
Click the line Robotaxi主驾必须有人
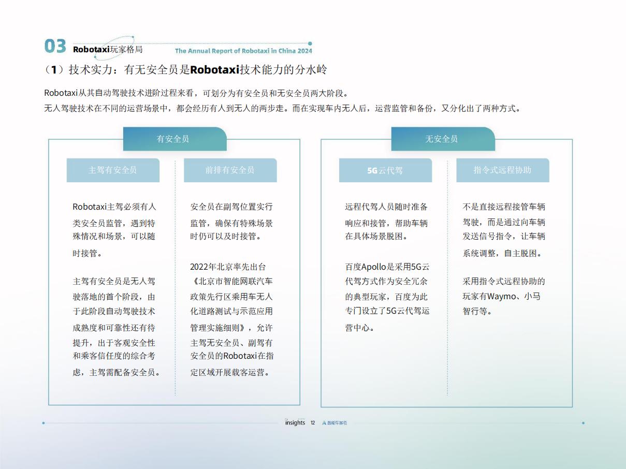click(114, 207)
